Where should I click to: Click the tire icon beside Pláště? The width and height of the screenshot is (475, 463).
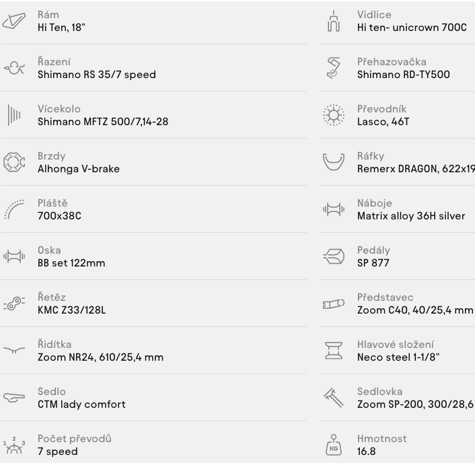point(14,209)
